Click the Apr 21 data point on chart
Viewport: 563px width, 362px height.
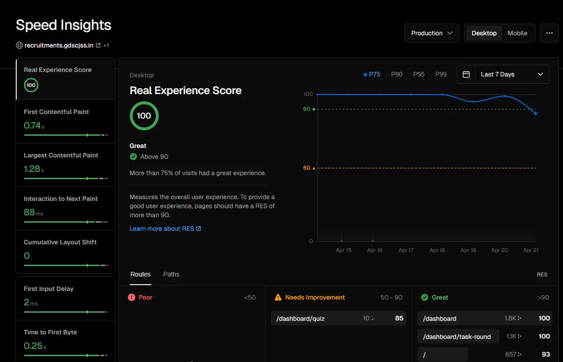536,114
